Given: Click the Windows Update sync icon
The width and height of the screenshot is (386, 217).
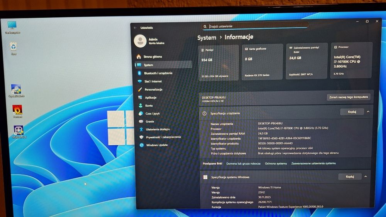Looking at the screenshot, I should click(x=142, y=145).
